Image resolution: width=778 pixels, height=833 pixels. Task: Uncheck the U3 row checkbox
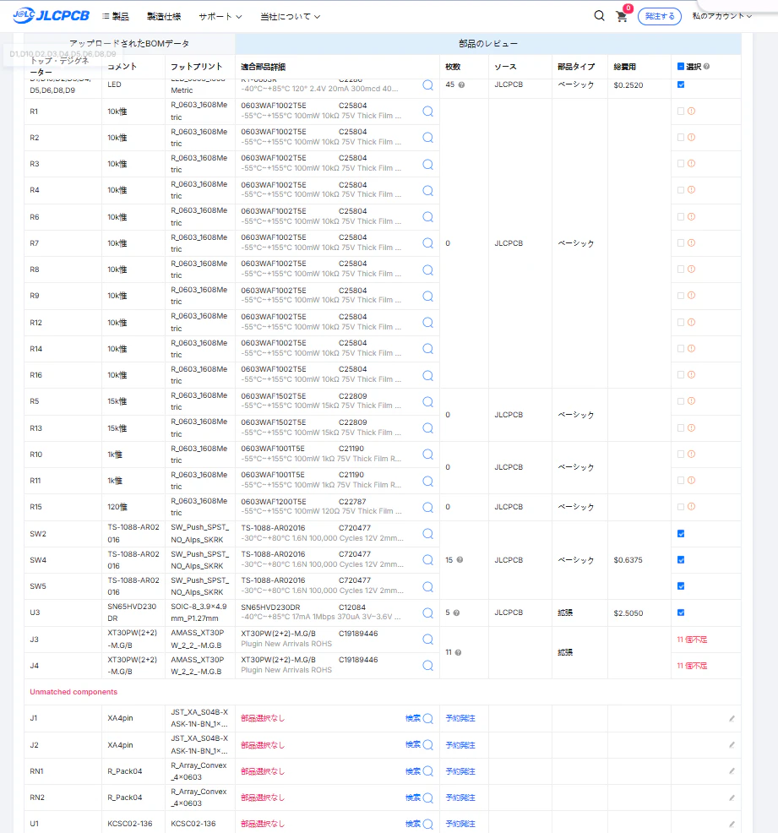(x=681, y=612)
